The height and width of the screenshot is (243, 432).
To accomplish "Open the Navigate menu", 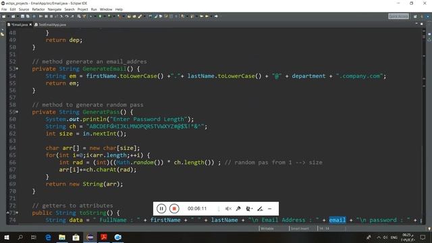I will coord(55,9).
